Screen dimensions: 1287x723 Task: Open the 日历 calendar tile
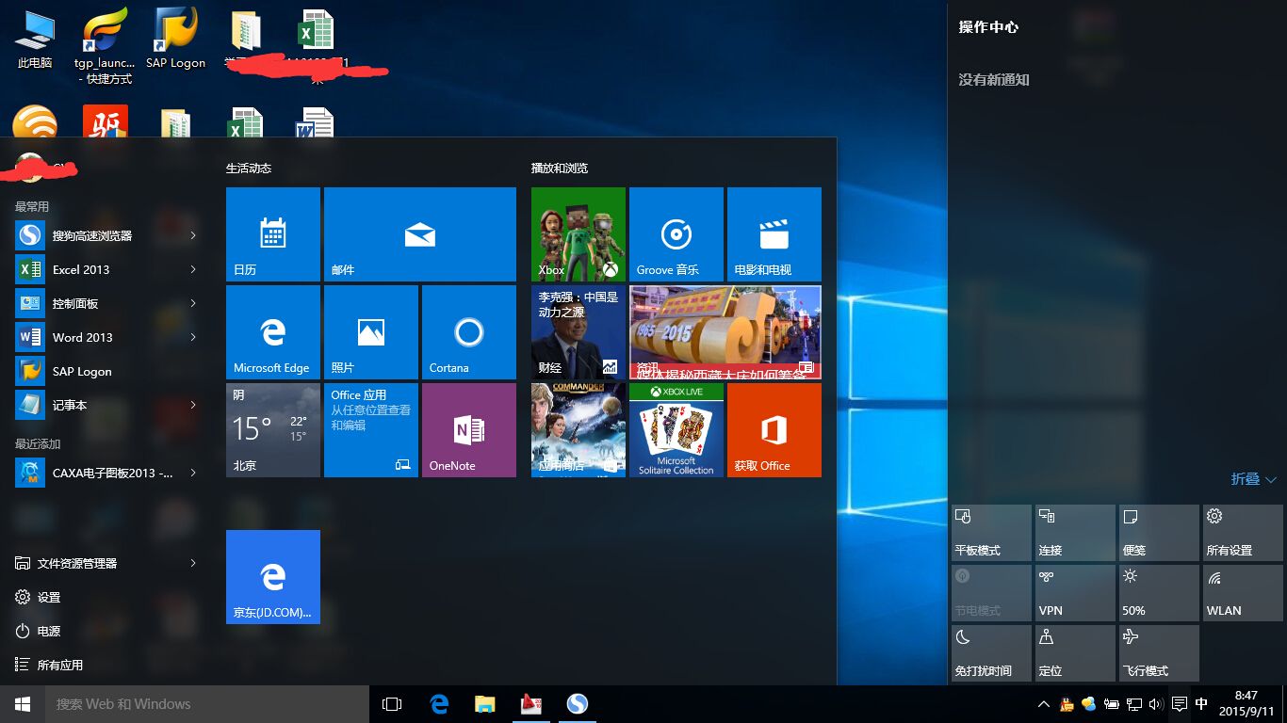pyautogui.click(x=273, y=234)
